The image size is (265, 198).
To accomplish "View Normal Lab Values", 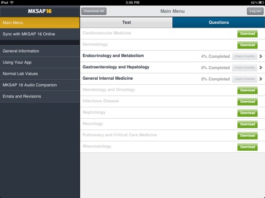I will (x=40, y=74).
